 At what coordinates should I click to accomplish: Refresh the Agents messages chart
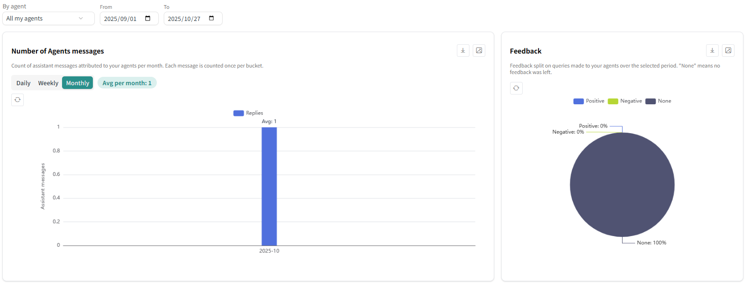pos(18,100)
